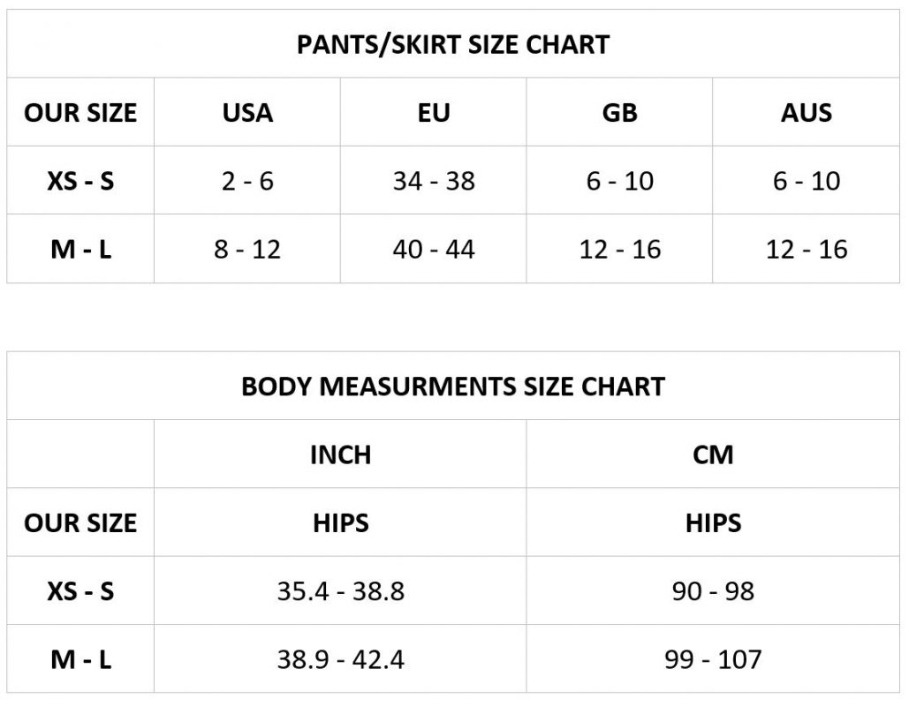The height and width of the screenshot is (706, 909).
Task: Click the EU size 40 - 44 cell
Action: (434, 249)
